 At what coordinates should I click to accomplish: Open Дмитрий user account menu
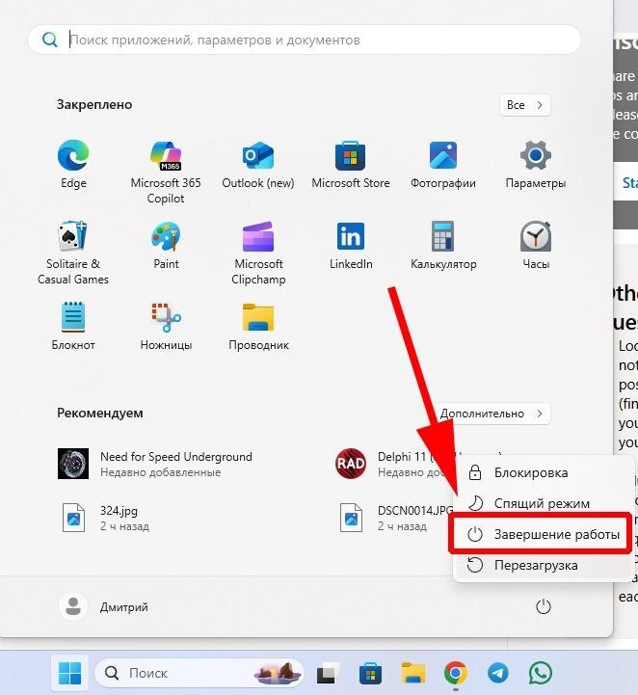click(x=104, y=606)
